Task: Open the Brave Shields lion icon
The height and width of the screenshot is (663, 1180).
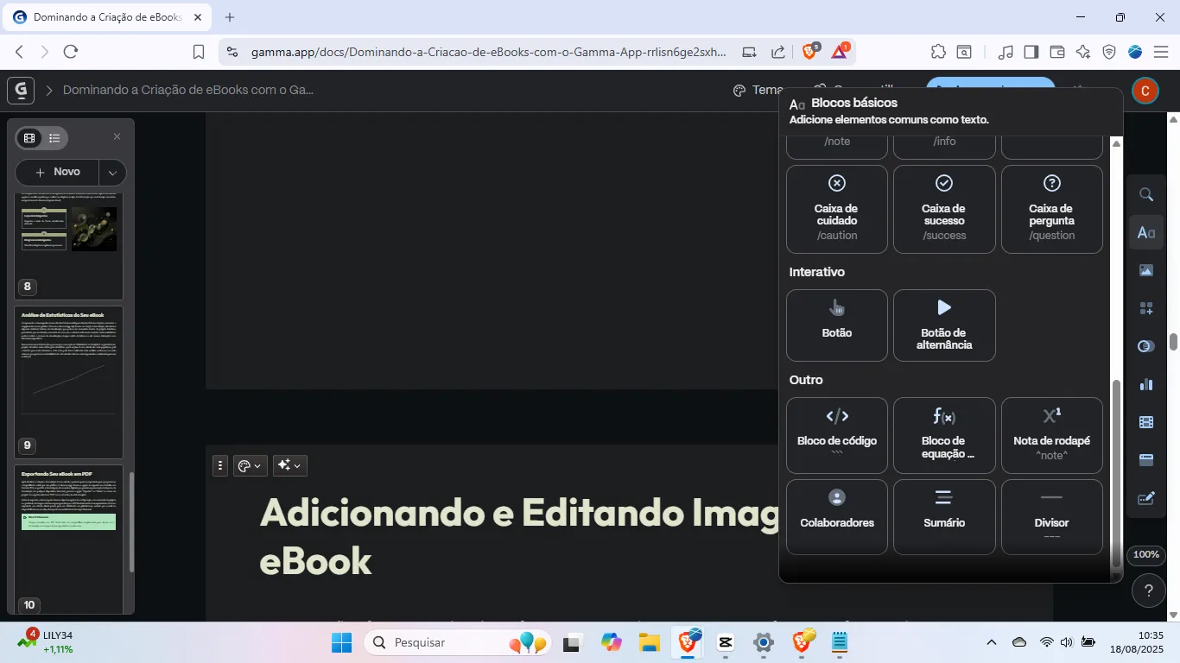Action: pos(809,52)
